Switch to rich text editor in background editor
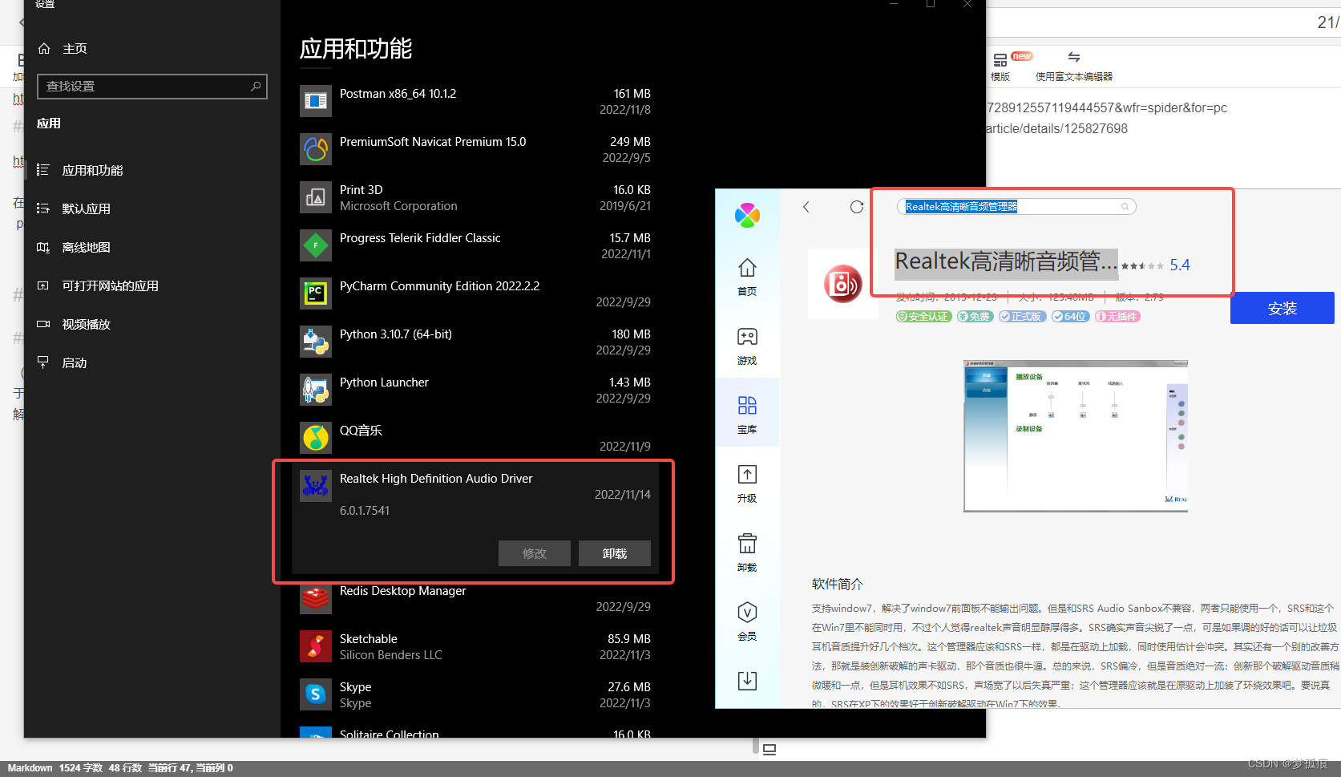The image size is (1341, 777). tap(1074, 67)
